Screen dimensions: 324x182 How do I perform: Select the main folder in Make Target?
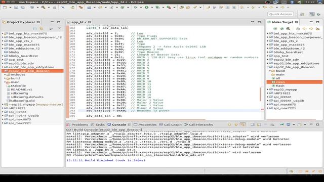280,74
